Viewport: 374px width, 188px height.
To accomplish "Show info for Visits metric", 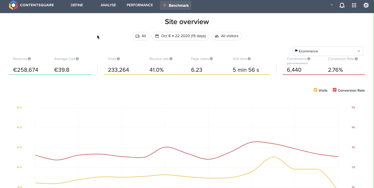I will click(x=118, y=59).
